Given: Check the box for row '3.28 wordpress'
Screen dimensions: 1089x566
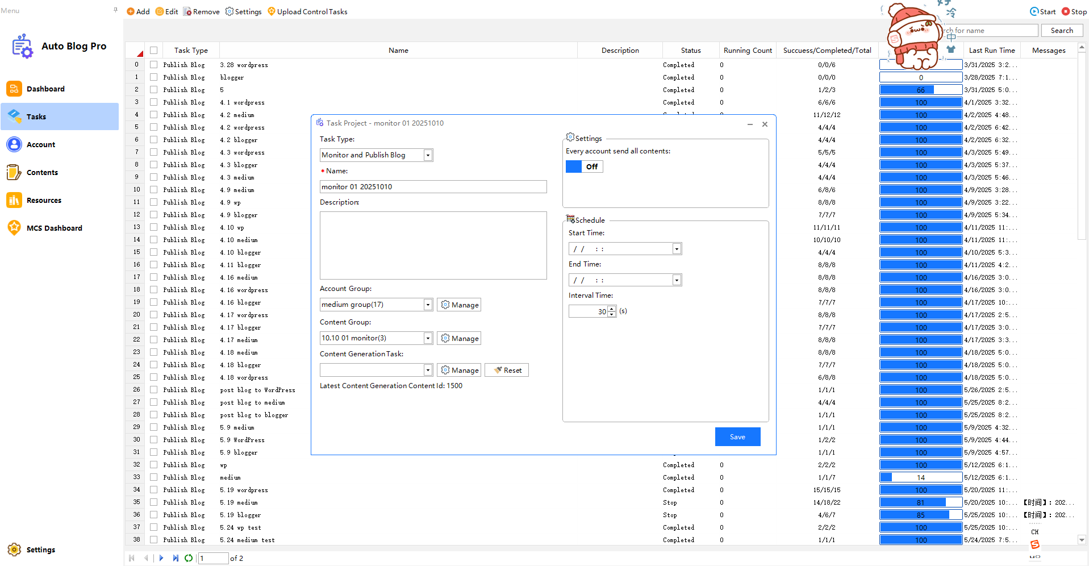Looking at the screenshot, I should click(x=153, y=65).
